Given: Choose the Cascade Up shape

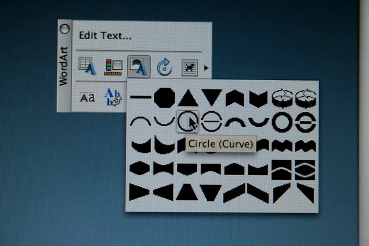Looking at the screenshot, I should [x=282, y=193].
